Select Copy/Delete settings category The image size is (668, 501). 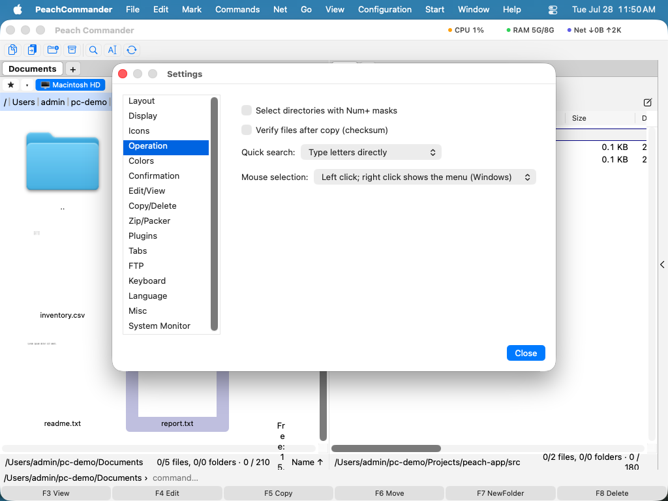click(166, 205)
